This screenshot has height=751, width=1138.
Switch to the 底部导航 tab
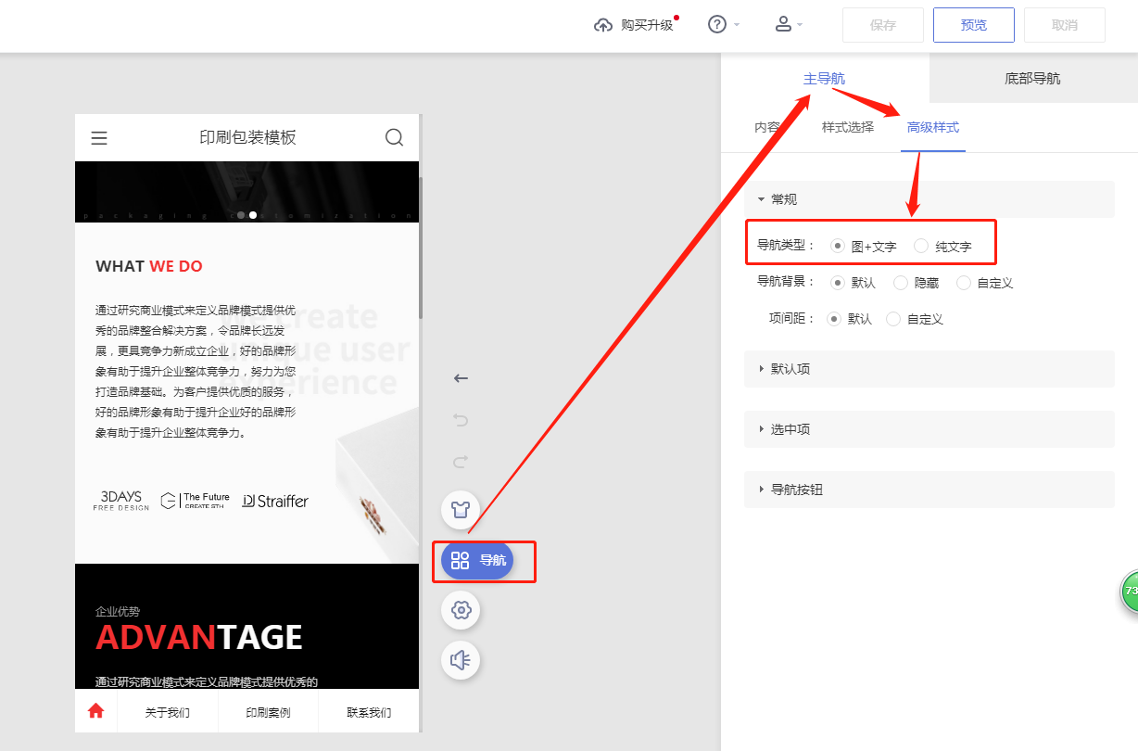pyautogui.click(x=1032, y=79)
